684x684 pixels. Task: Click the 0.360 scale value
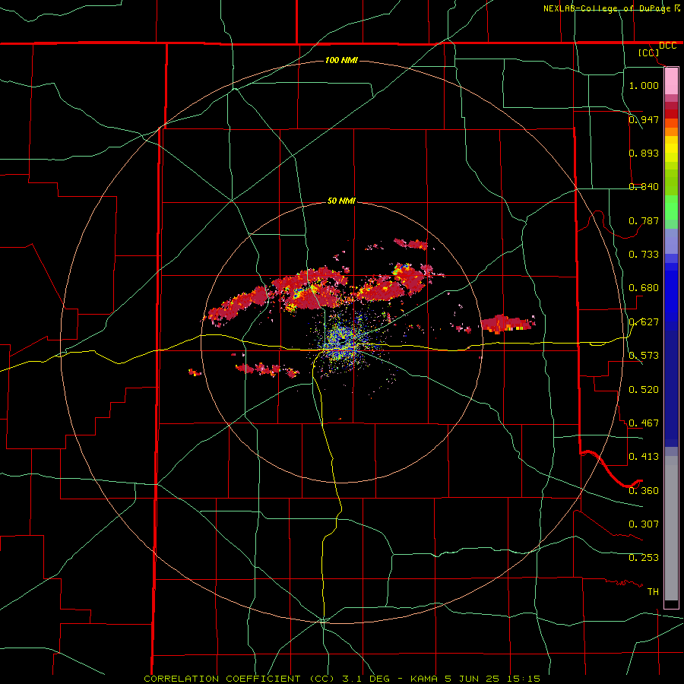click(x=644, y=490)
